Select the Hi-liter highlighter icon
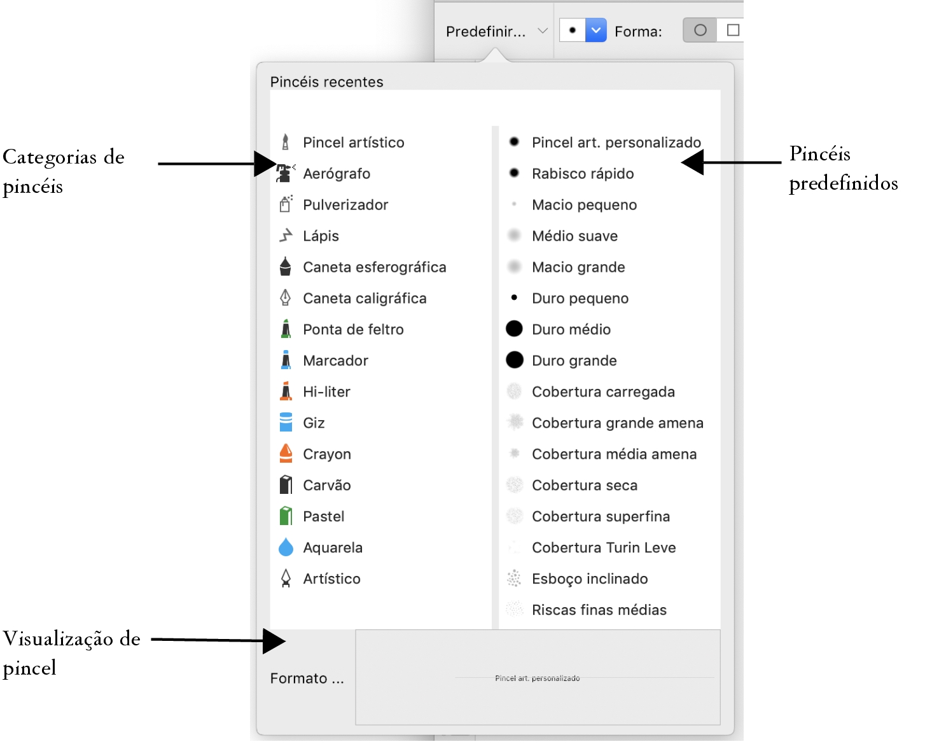Screen dimensions: 925x744 (x=286, y=391)
